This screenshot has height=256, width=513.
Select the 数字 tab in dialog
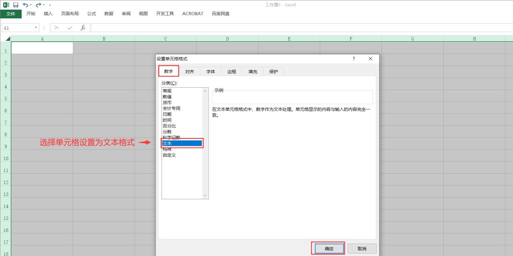(168, 71)
